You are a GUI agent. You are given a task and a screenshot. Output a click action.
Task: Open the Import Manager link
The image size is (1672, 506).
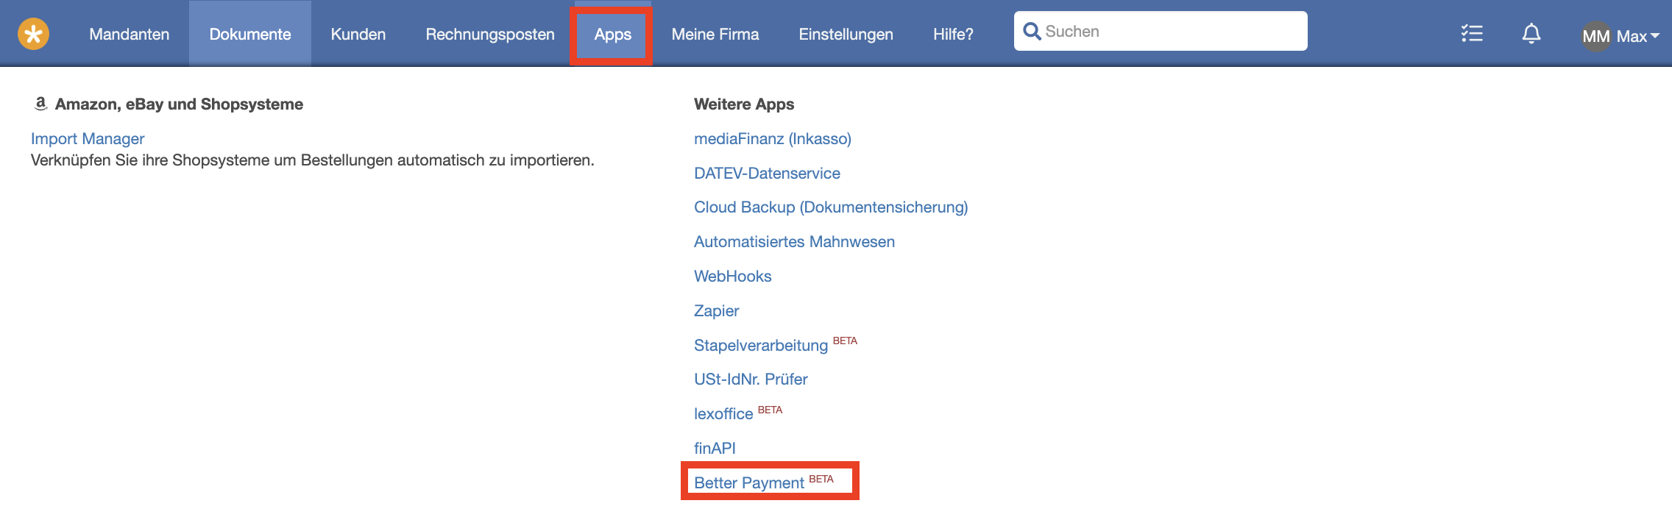point(88,138)
